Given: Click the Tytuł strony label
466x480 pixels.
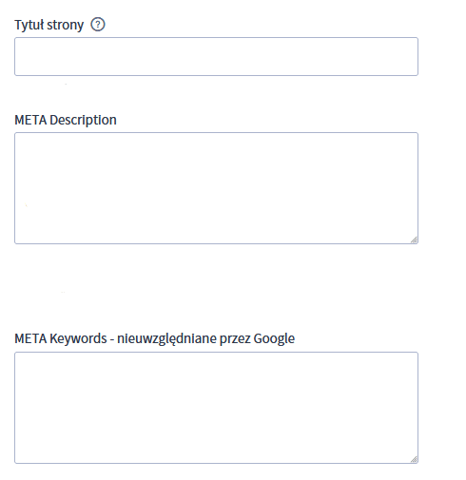Looking at the screenshot, I should (49, 25).
